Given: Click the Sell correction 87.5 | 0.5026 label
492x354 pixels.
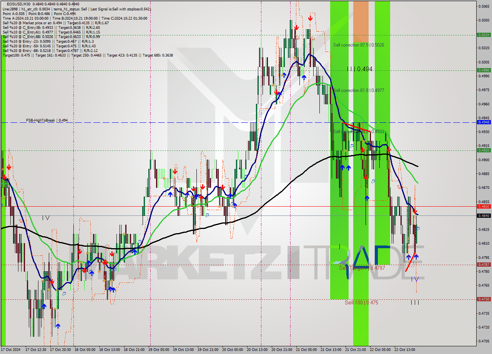Looking at the screenshot, I should pos(359,45).
